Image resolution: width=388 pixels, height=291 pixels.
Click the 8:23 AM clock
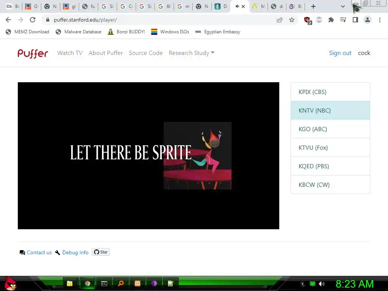[x=355, y=284]
